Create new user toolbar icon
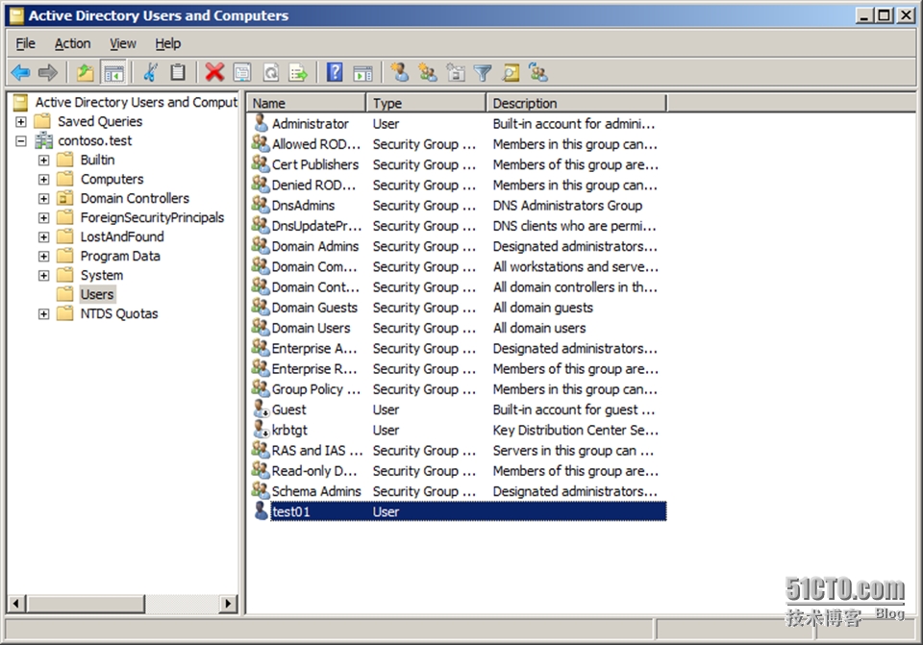The height and width of the screenshot is (645, 923). 400,73
